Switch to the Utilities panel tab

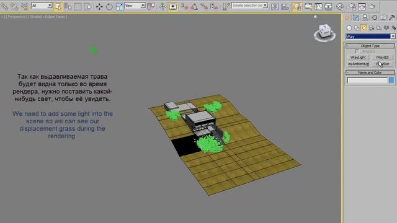[392, 17]
